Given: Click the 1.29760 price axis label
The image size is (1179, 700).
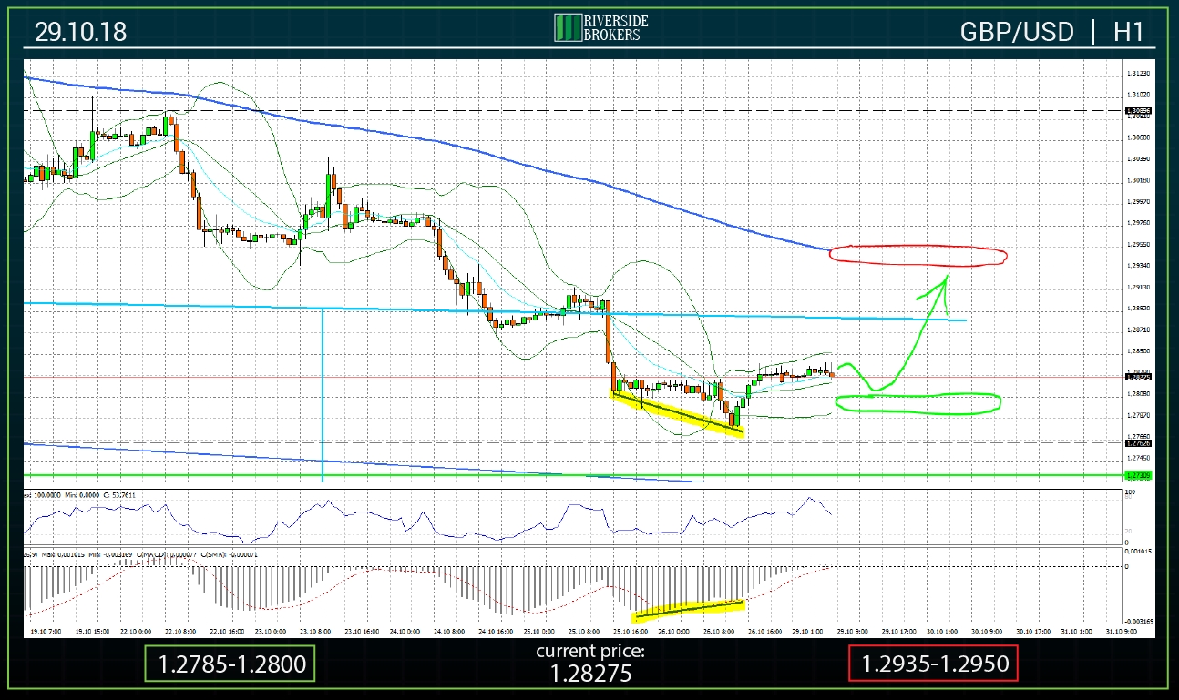Looking at the screenshot, I should point(1139,222).
